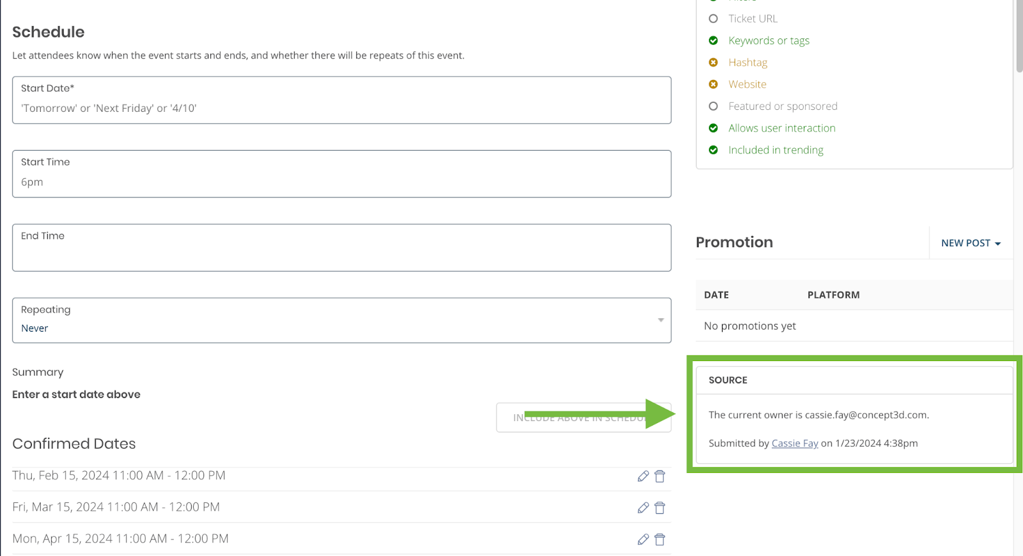Click the orange x icon beside Website
The image size is (1023, 556).
pyautogui.click(x=713, y=84)
